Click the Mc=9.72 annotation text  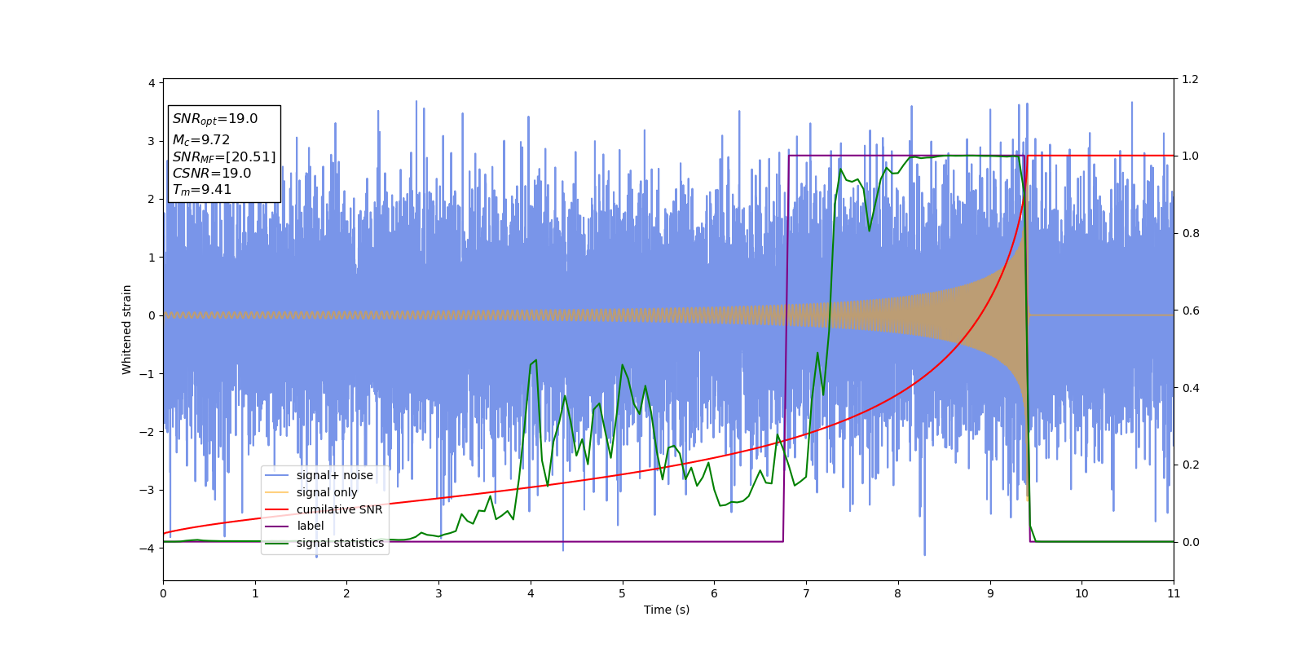[201, 140]
